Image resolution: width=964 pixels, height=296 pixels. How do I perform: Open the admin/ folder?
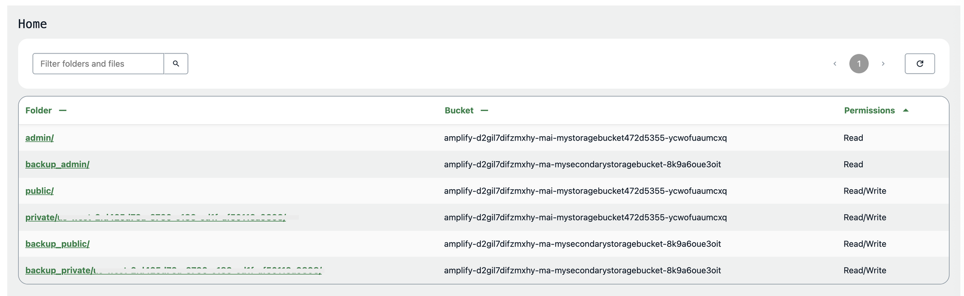40,138
